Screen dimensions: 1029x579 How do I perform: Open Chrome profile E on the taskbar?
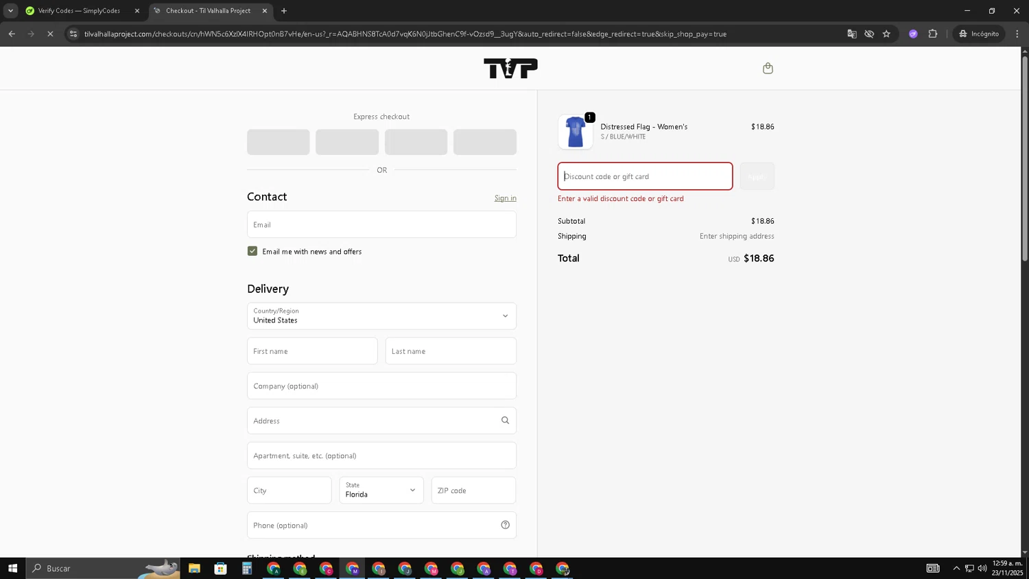(x=300, y=568)
